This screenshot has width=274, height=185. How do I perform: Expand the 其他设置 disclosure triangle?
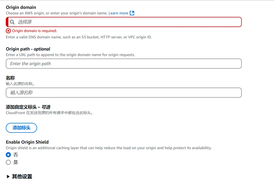(x=8, y=177)
